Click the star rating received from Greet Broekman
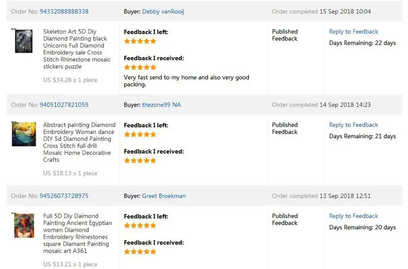The height and width of the screenshot is (269, 408). (x=140, y=252)
